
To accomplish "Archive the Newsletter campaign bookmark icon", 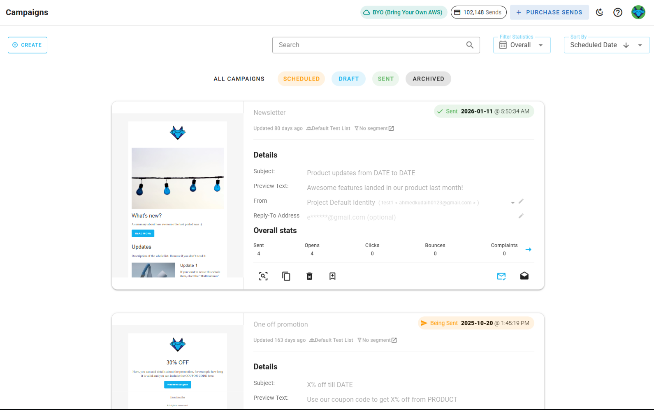I will click(x=332, y=276).
